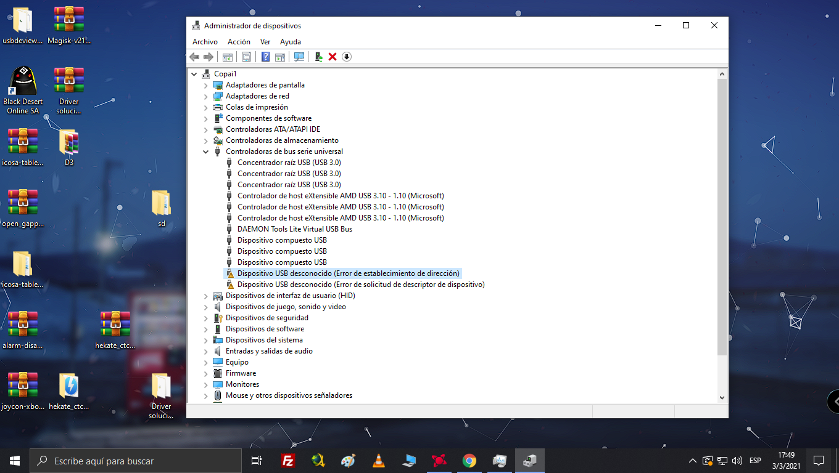Open Properties via the toolbar properties icon
The image size is (839, 473).
coord(246,57)
